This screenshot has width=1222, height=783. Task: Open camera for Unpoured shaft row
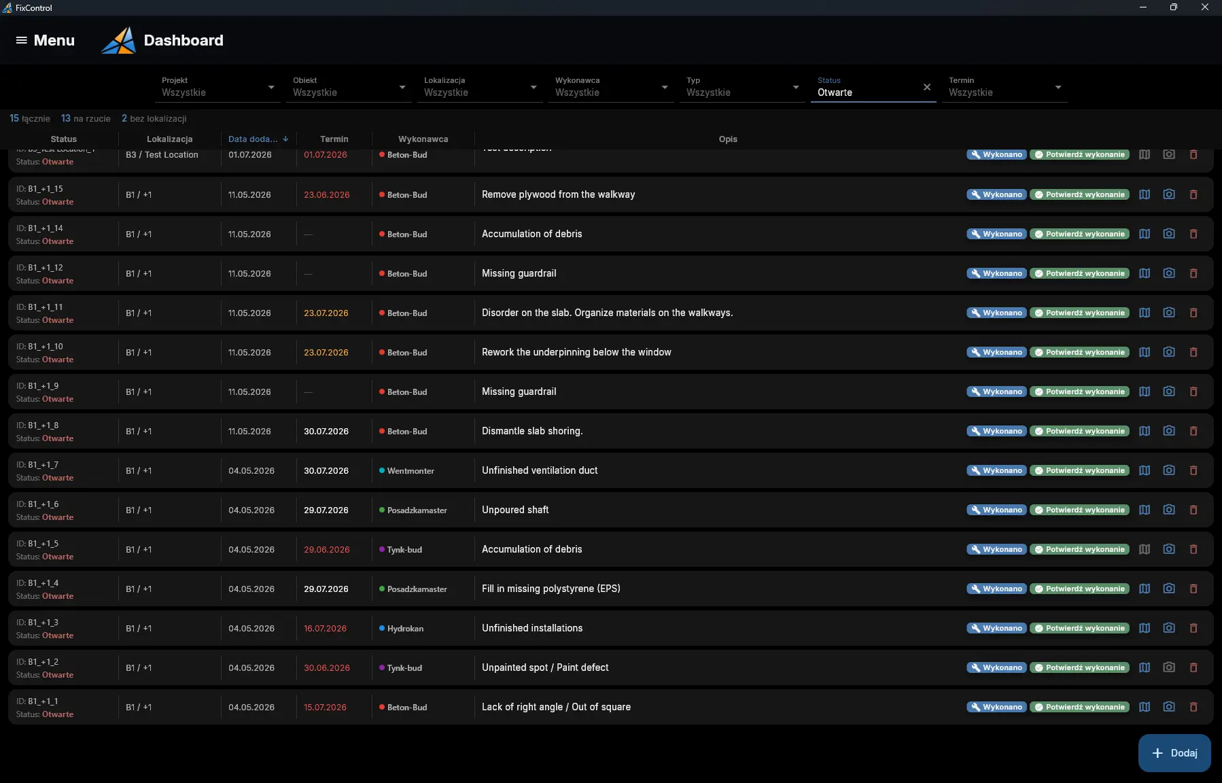click(1169, 510)
